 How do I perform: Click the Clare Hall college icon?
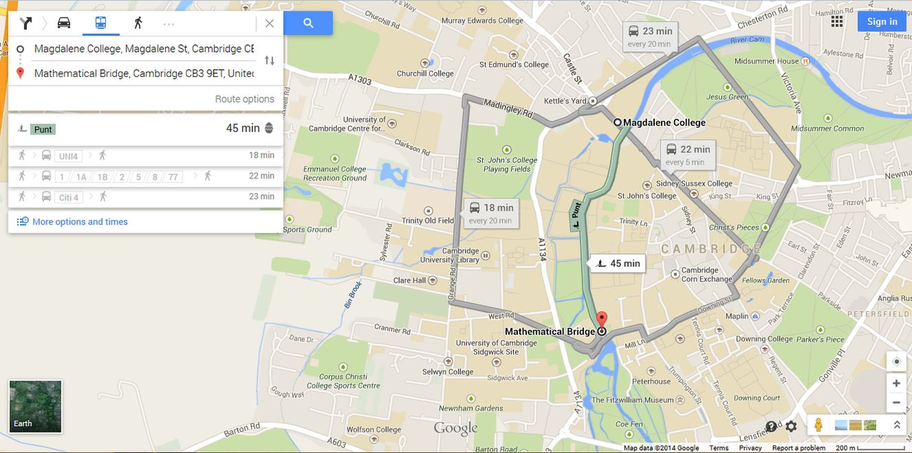(x=433, y=280)
